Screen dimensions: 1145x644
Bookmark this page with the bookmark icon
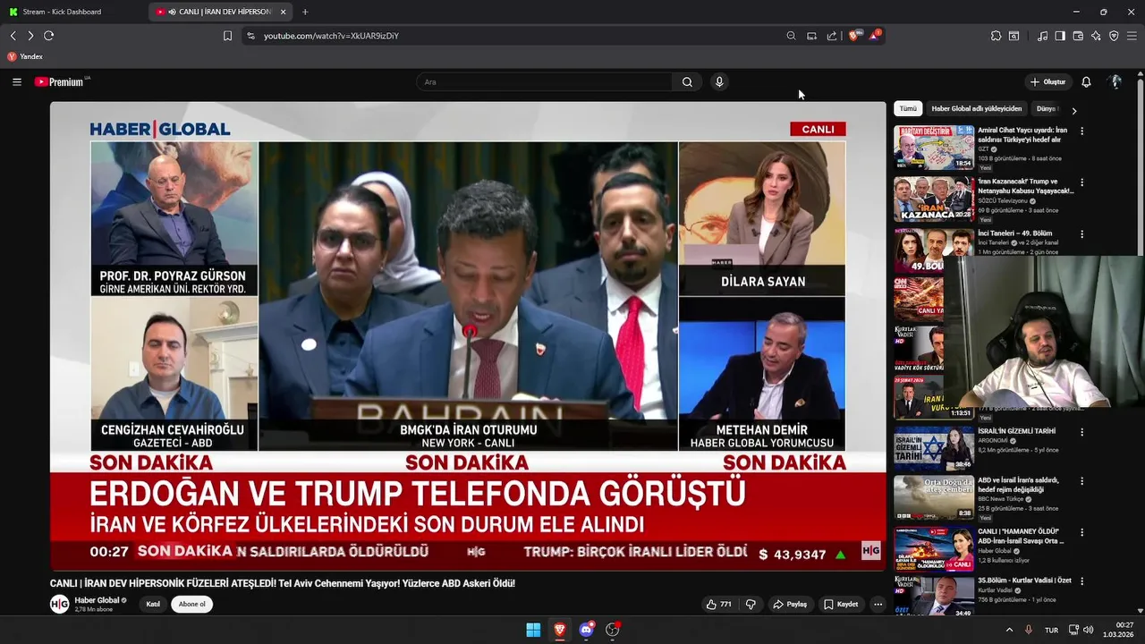click(227, 36)
